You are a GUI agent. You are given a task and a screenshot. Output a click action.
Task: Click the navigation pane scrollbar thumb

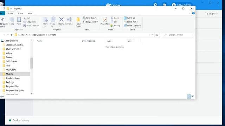[x=32, y=63]
